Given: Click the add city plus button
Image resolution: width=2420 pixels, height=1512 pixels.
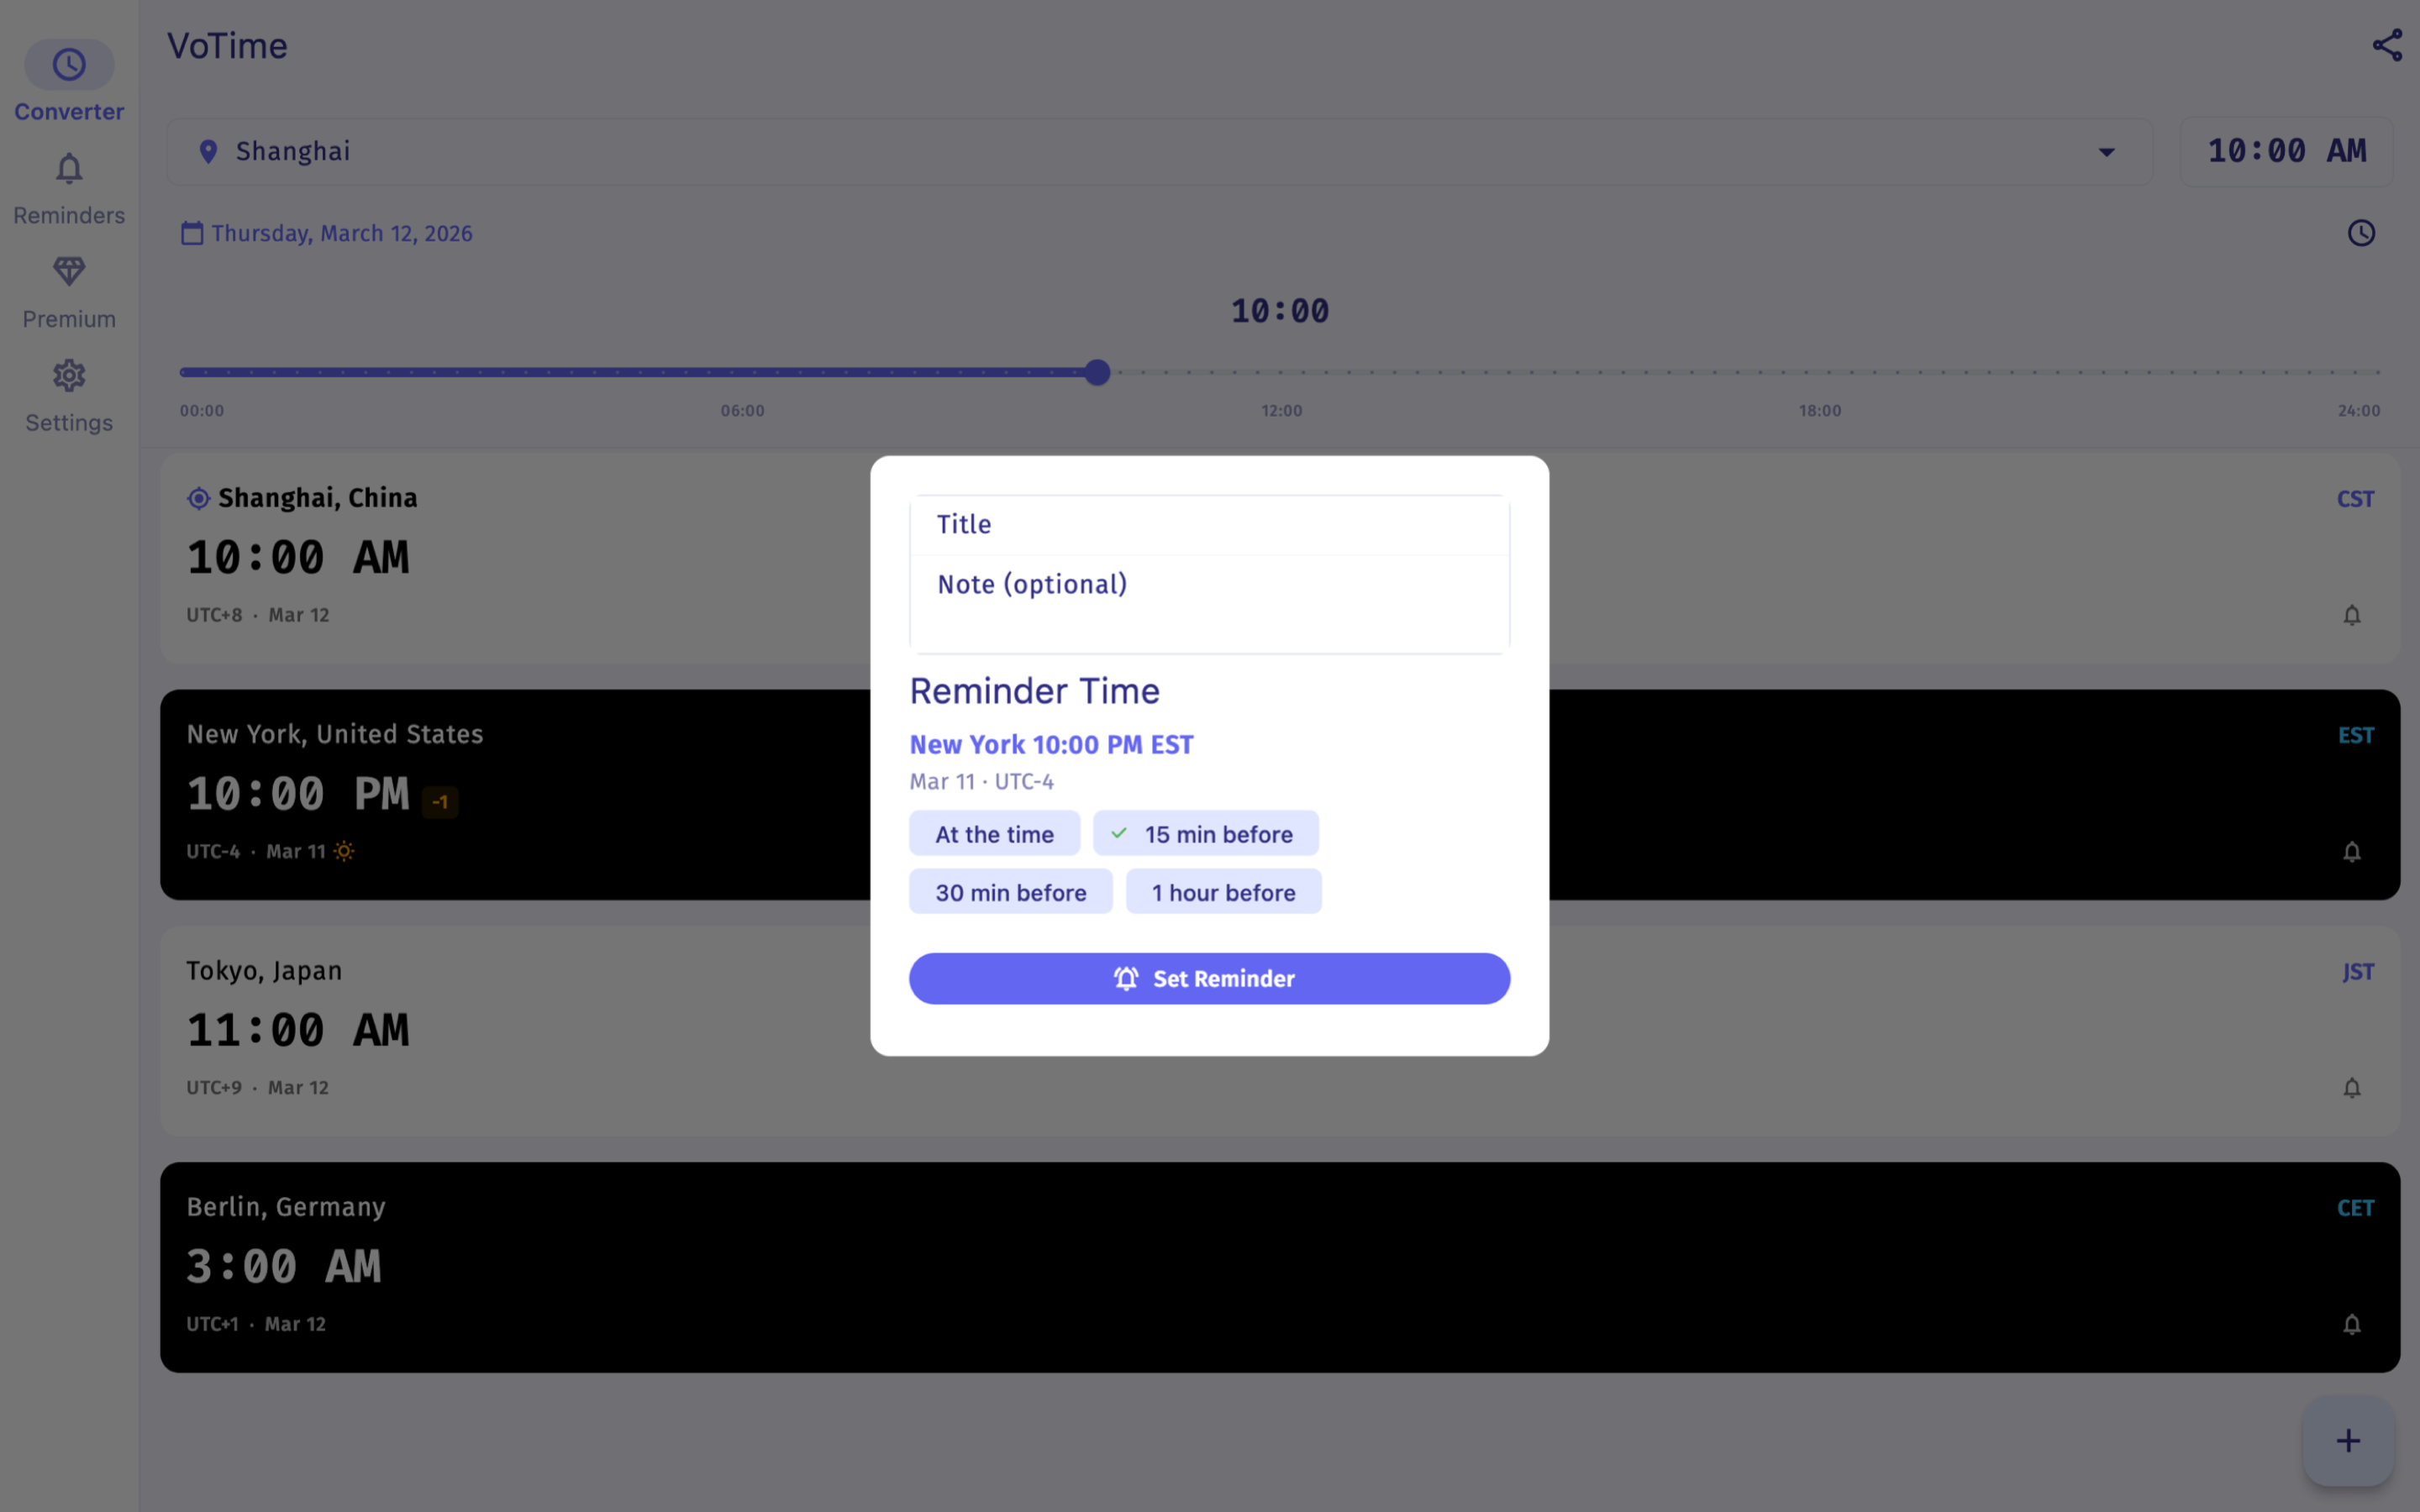Looking at the screenshot, I should tap(2348, 1441).
